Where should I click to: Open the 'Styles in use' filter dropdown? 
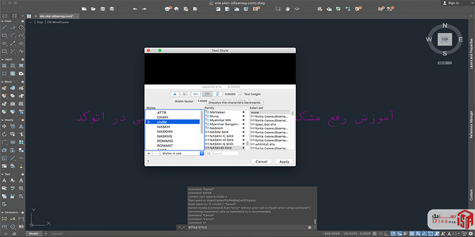coord(183,153)
